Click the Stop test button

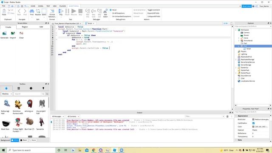[80, 12]
